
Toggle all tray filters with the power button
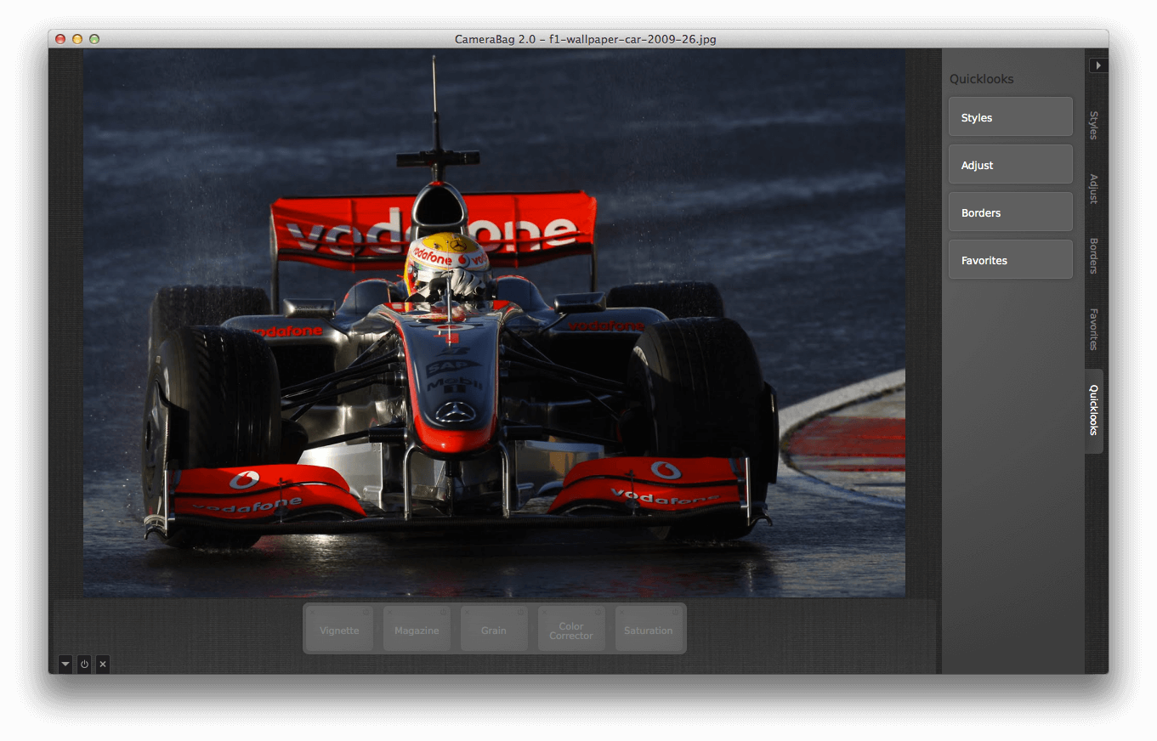pos(84,665)
